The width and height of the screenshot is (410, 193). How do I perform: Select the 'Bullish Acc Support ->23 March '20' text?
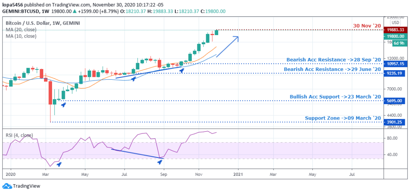point(335,96)
